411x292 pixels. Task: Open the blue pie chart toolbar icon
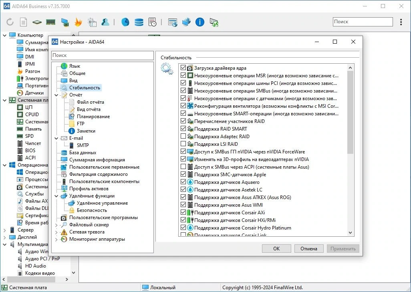125,22
